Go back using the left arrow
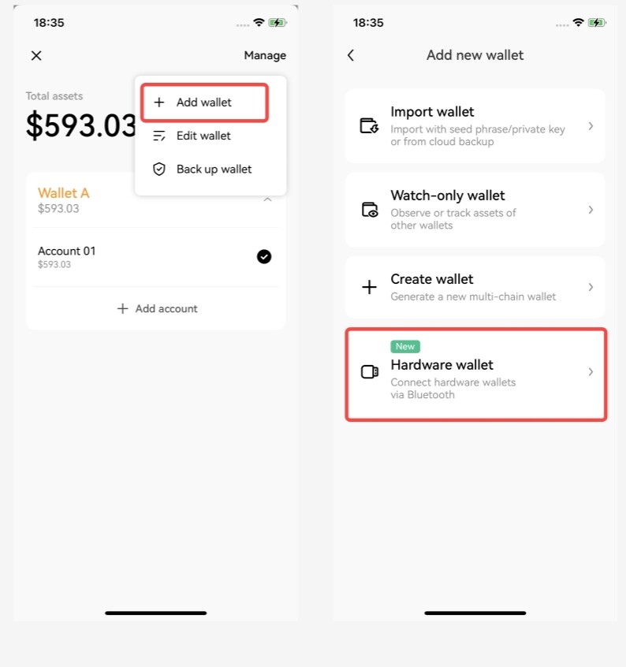Screen dimensions: 626x667 click(x=351, y=55)
